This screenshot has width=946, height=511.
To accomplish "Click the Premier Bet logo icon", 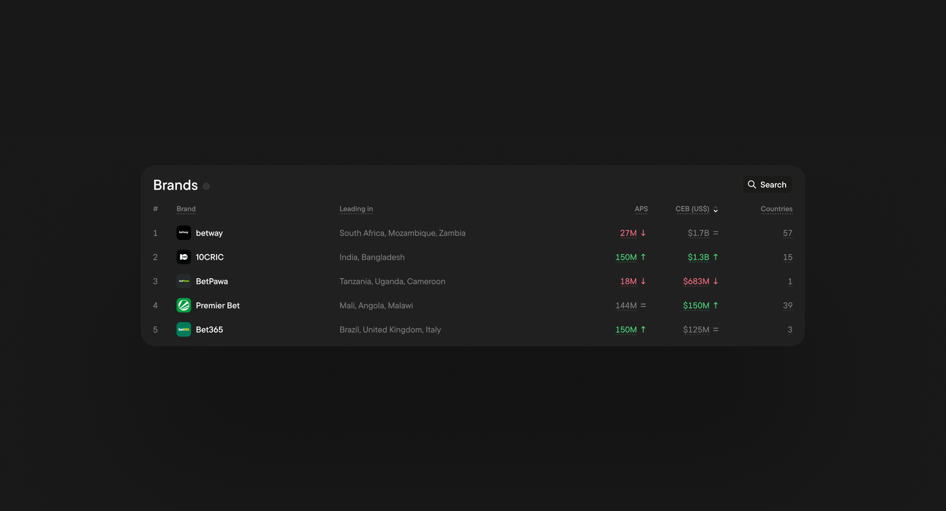I will (184, 305).
